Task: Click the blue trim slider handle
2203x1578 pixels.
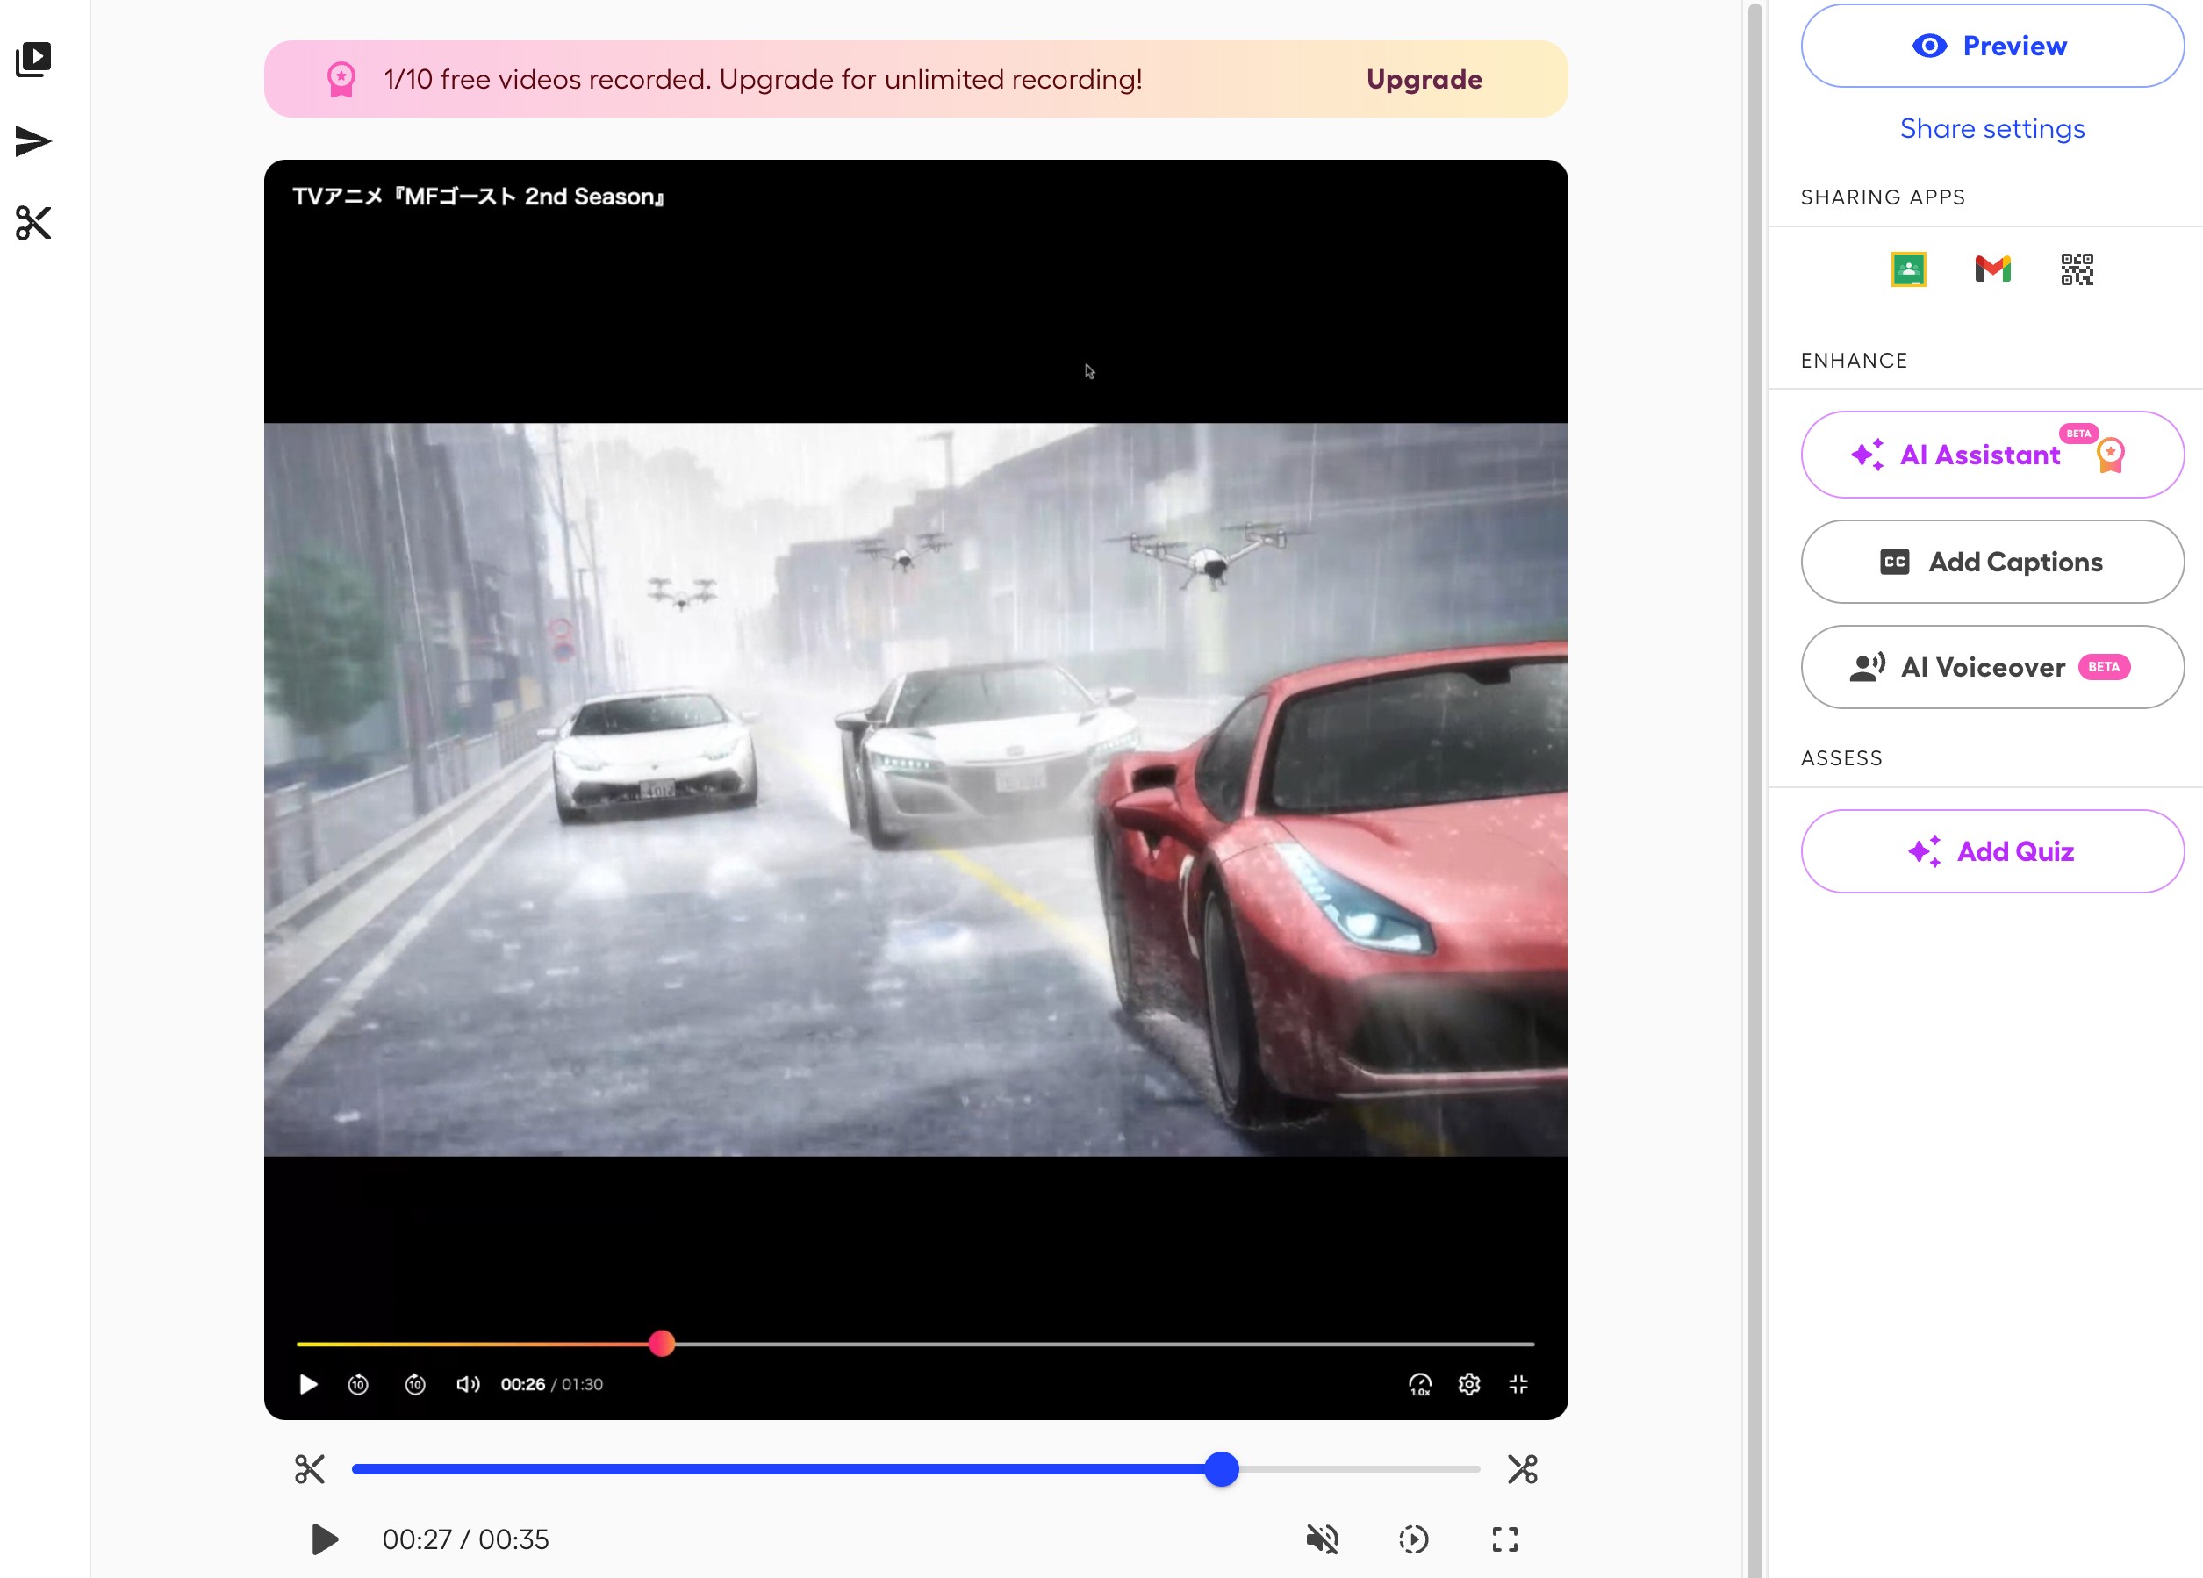Action: coord(1221,1469)
